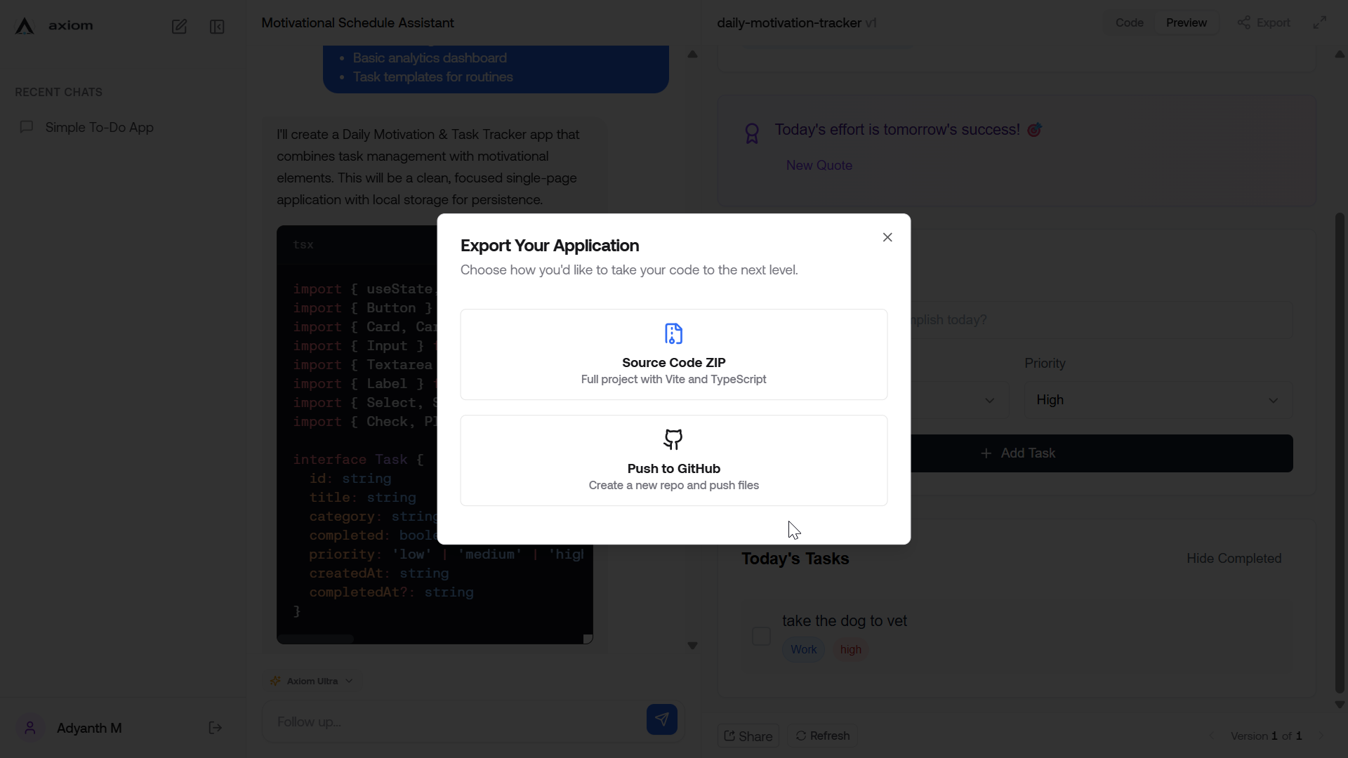Click the Export share icon in the header
Screen dimensions: 1348x758
(1245, 22)
